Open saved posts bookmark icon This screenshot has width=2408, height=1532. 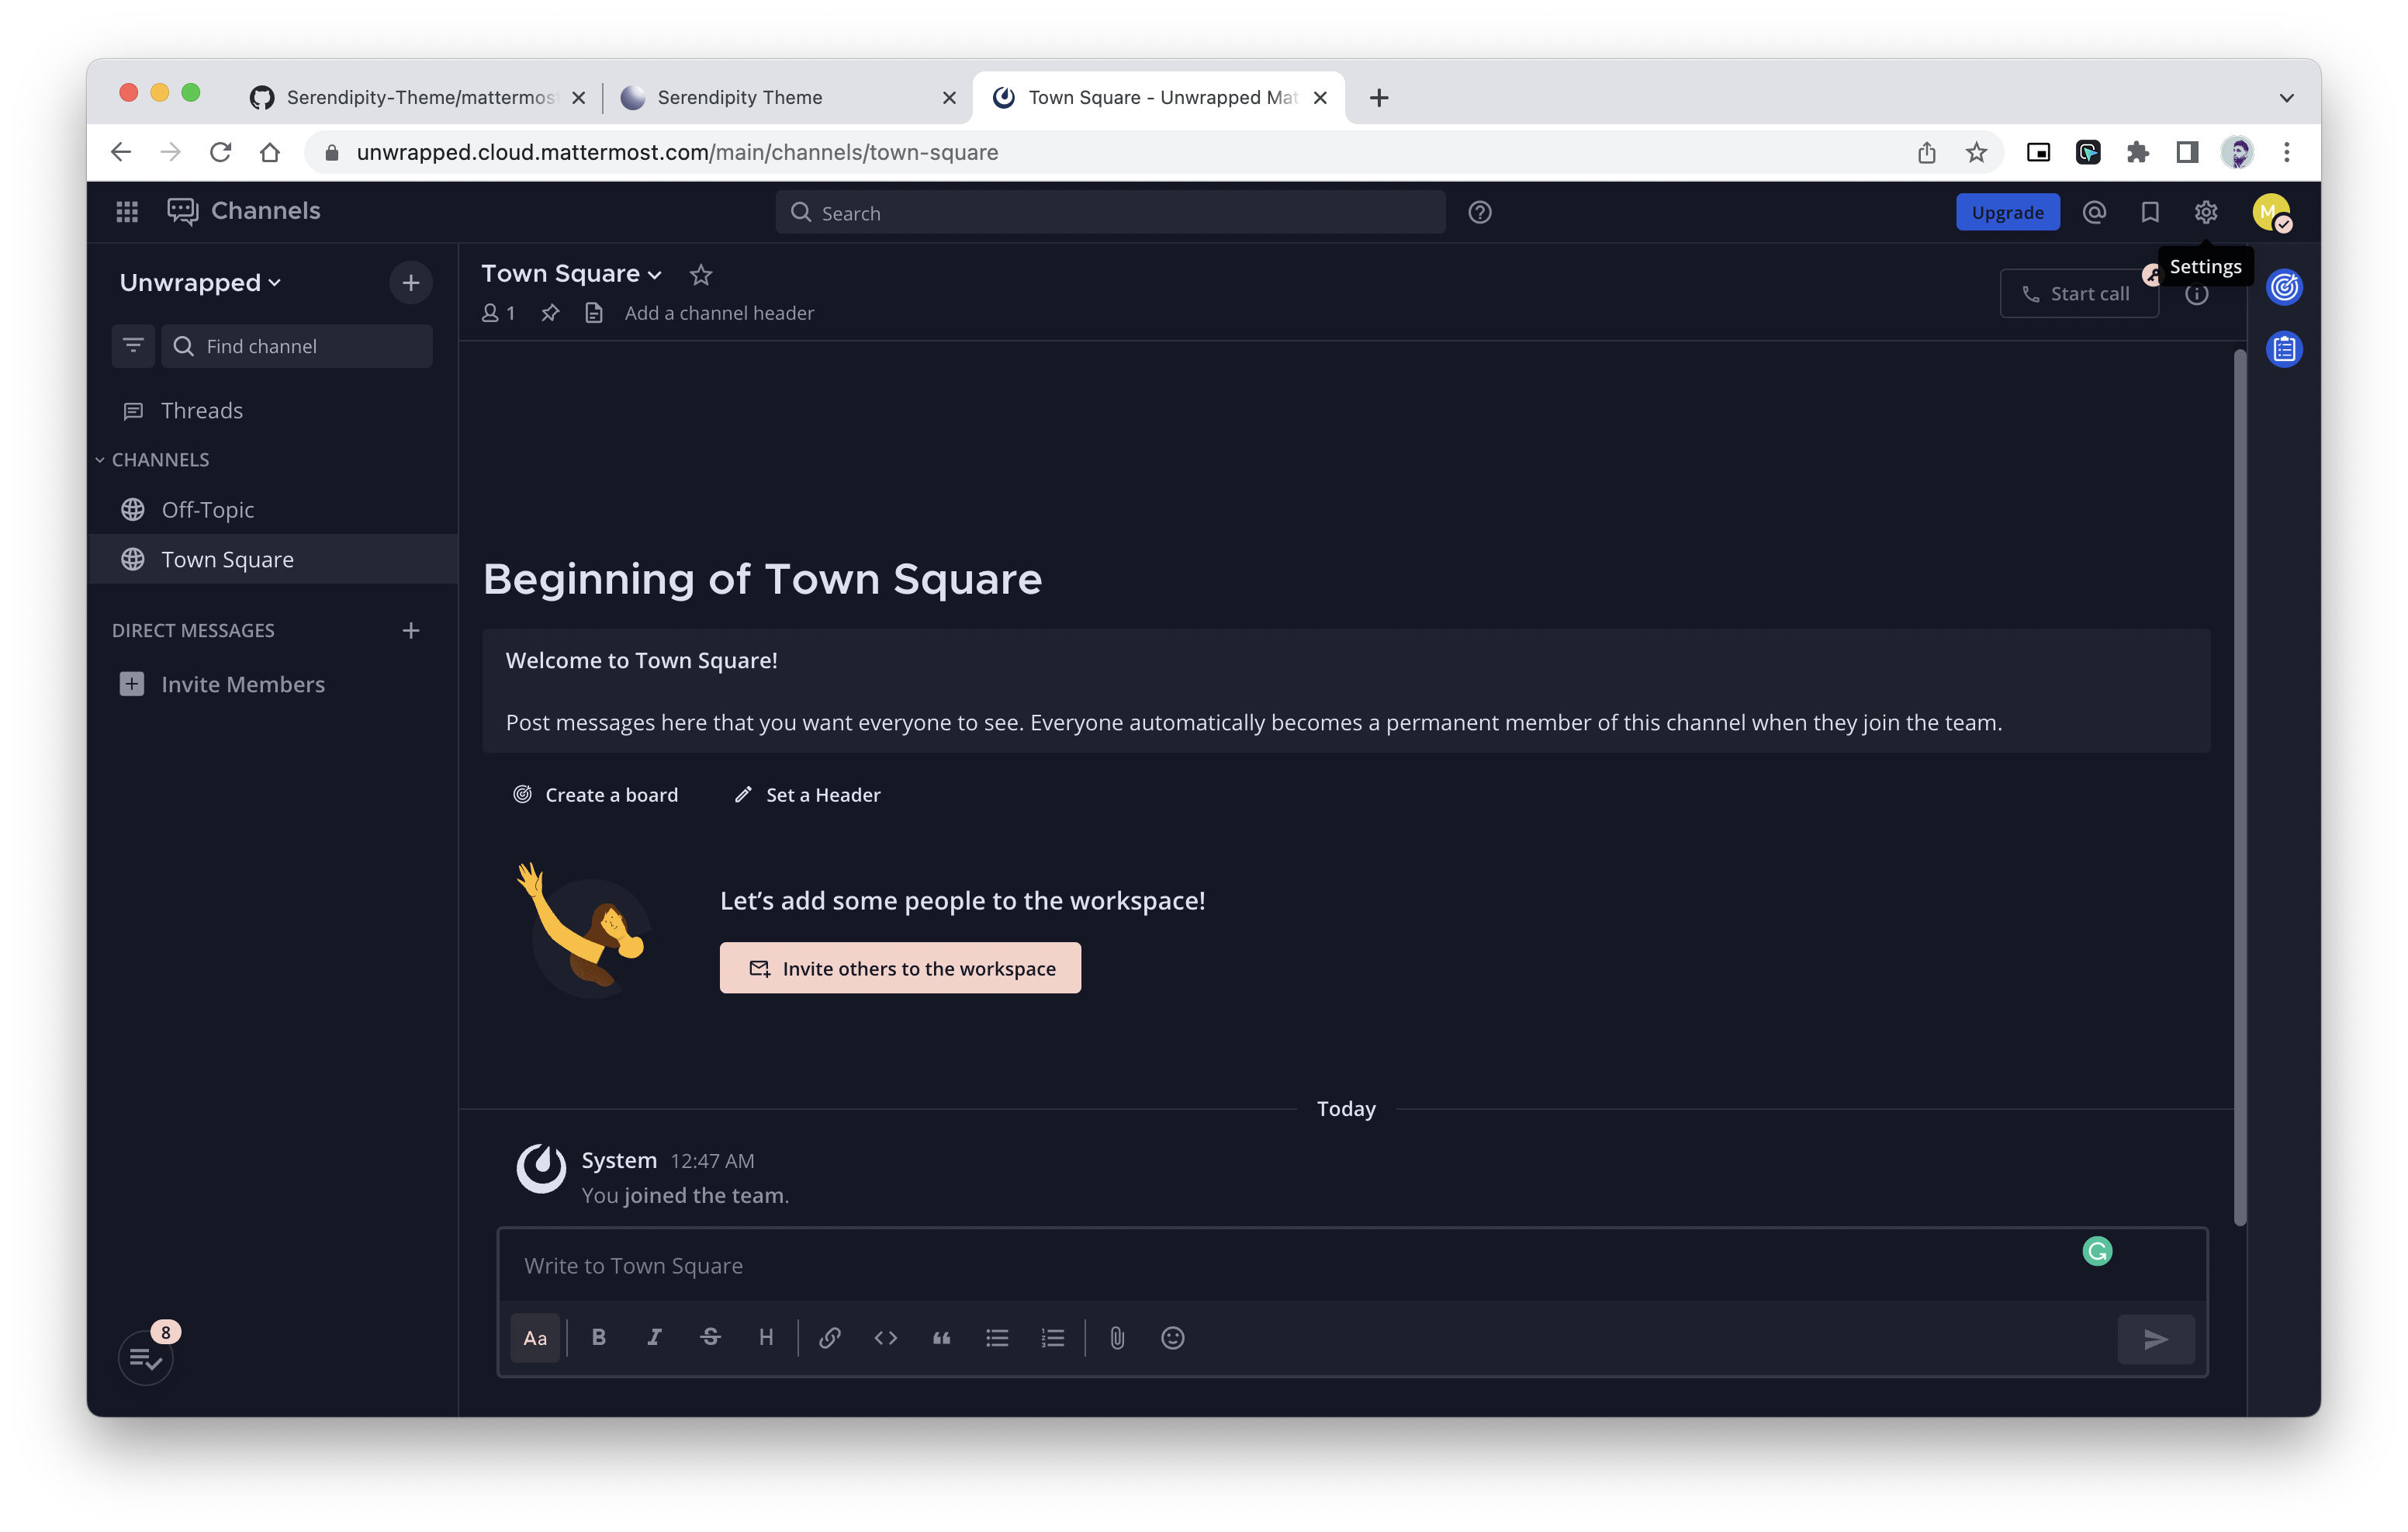point(2150,212)
